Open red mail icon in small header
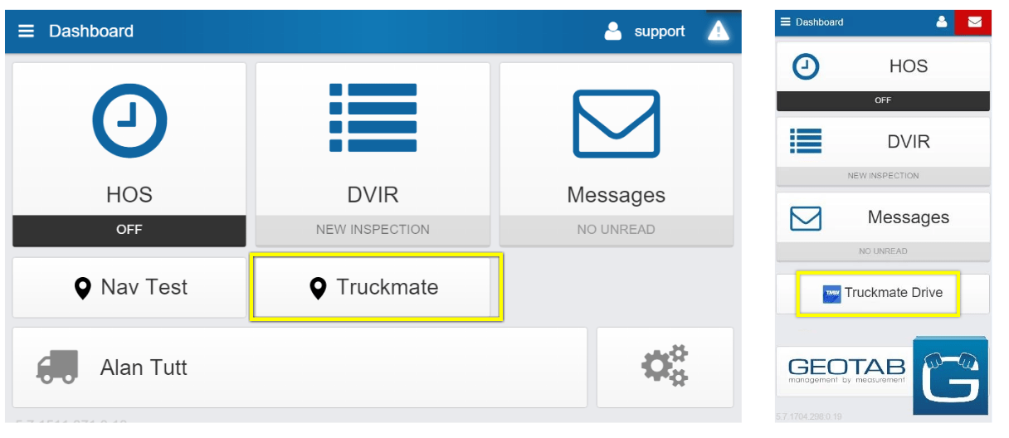Screen dimensions: 1009x438 coord(974,22)
